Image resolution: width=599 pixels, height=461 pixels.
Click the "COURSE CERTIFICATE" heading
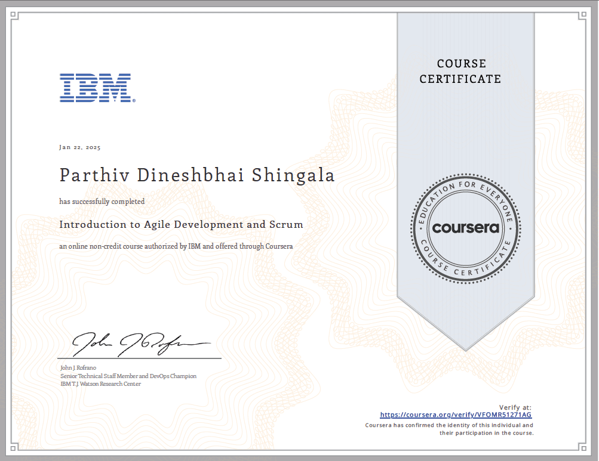point(460,72)
